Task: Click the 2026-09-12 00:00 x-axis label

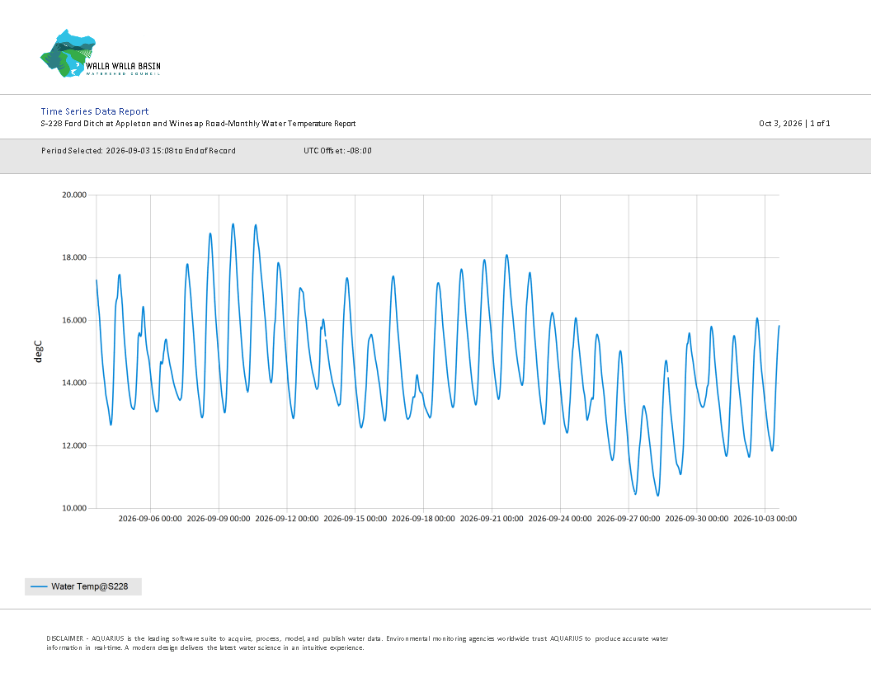Action: (287, 519)
